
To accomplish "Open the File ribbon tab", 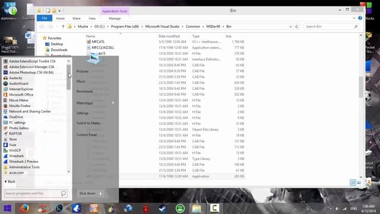I will pos(45,18).
